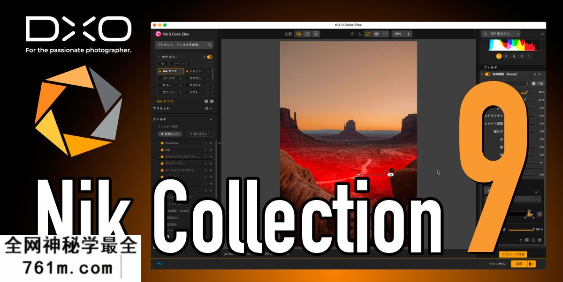The height and width of the screenshot is (282, 563).
Task: Expand the クラシックソフトフォーカス filter chevron
Action: [x=211, y=156]
